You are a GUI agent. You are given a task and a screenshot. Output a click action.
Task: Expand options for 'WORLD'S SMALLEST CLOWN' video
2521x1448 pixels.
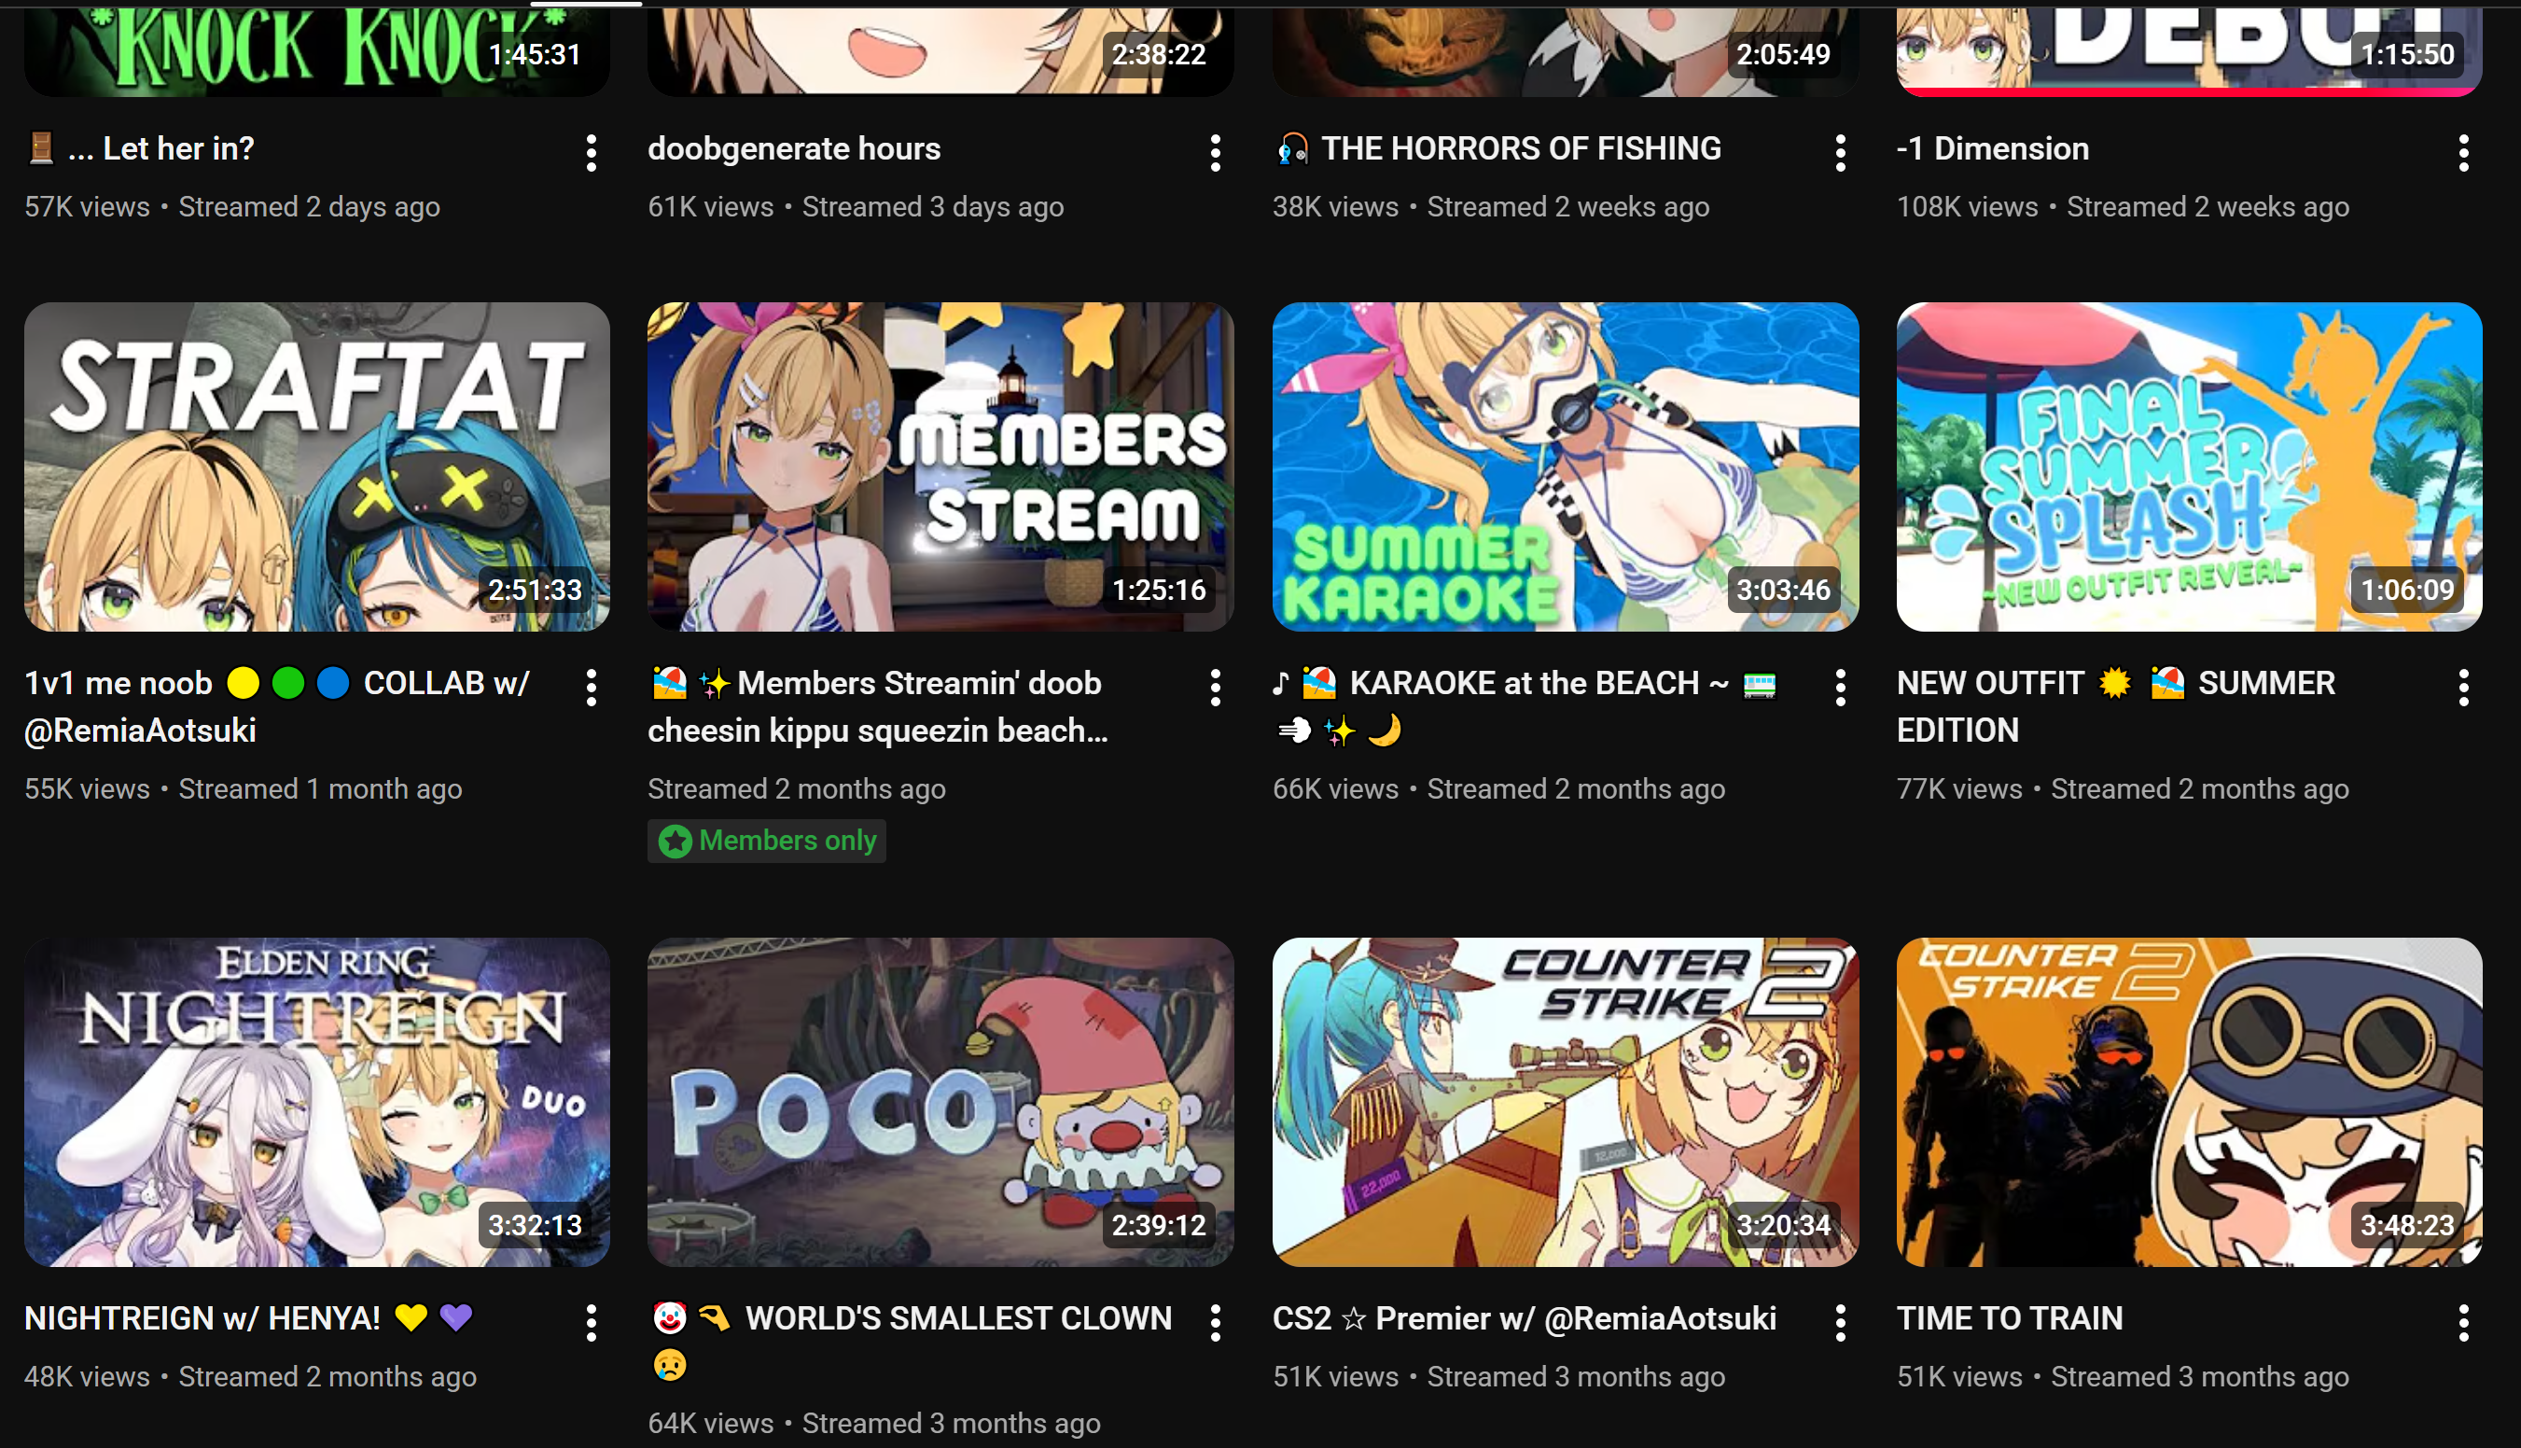[x=1216, y=1323]
